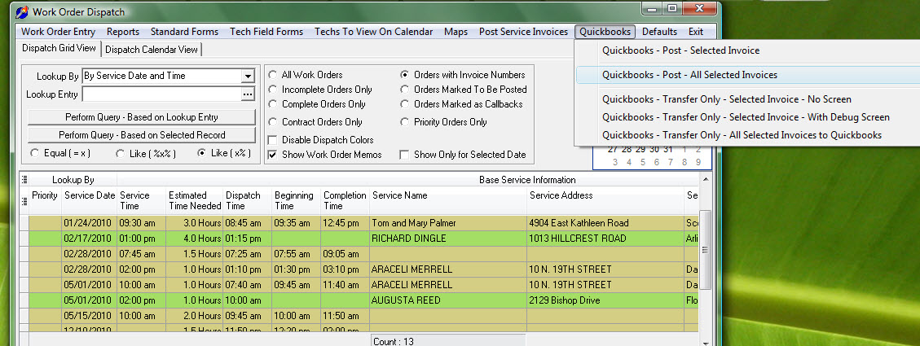
Task: Choose the Like ( x% ) match option
Action: coord(202,153)
